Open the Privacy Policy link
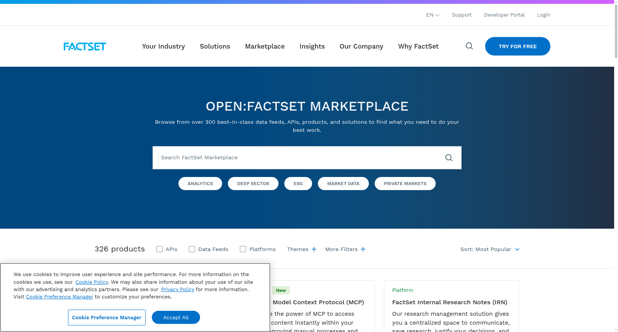 tap(178, 290)
